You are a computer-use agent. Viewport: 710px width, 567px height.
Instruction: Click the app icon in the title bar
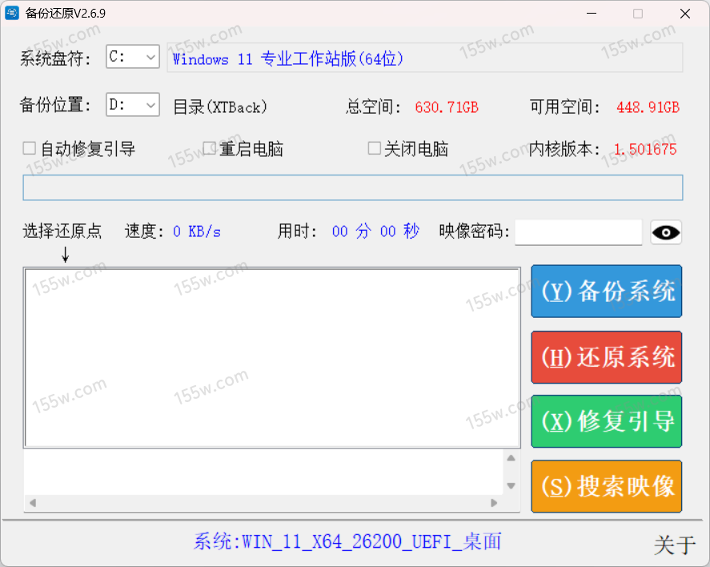(x=13, y=14)
